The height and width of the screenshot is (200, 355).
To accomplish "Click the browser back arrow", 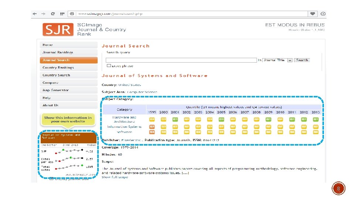I will (x=35, y=14).
